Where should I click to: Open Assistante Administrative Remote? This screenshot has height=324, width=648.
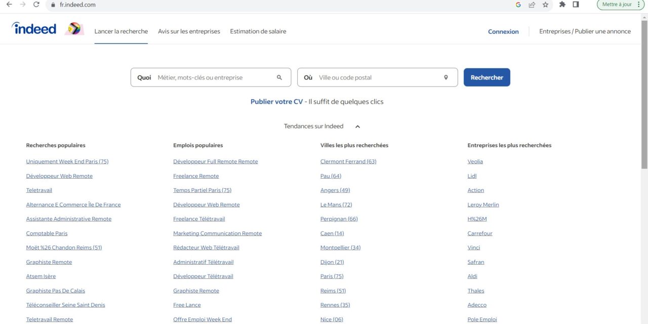pyautogui.click(x=69, y=219)
